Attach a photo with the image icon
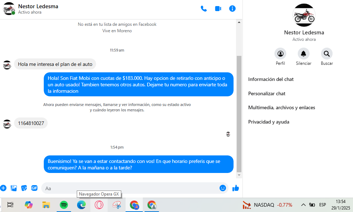Viewport: 353px width, 212px height. [14, 188]
